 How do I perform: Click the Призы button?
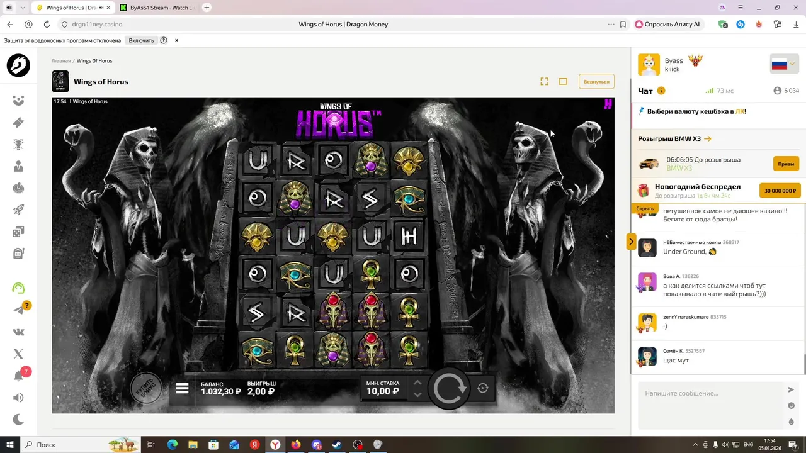coord(786,164)
